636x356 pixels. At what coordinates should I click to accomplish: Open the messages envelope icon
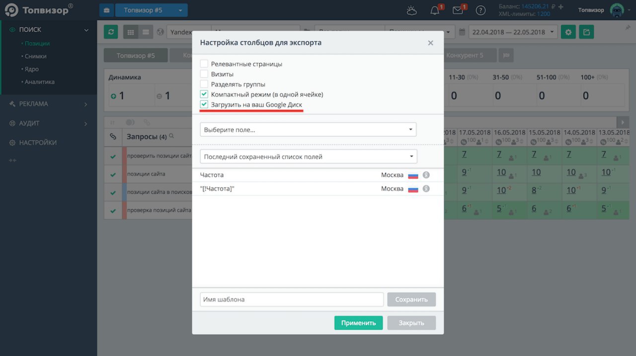tap(458, 10)
